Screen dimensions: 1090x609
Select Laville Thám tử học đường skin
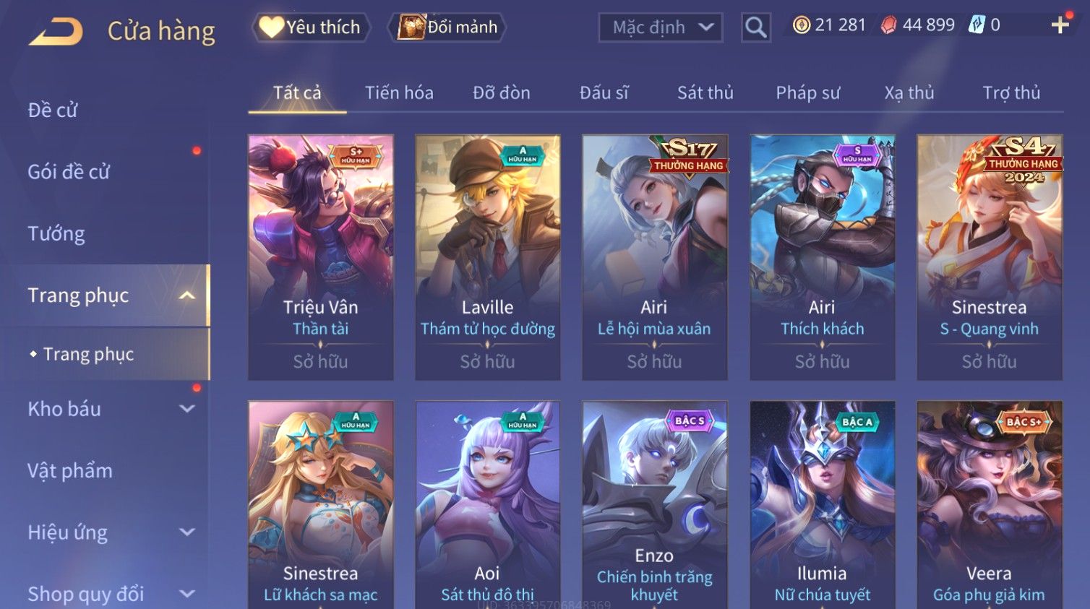coord(488,257)
